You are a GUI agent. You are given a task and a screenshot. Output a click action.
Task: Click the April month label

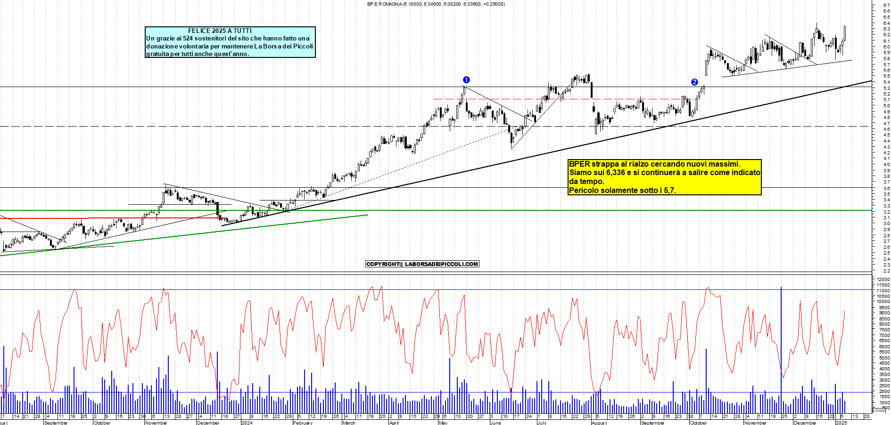click(x=394, y=423)
